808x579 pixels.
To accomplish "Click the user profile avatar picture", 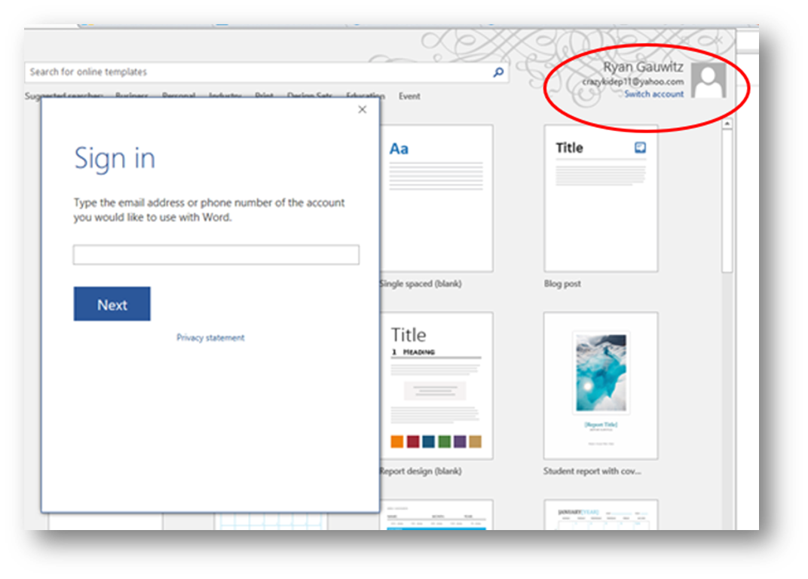I will [709, 81].
